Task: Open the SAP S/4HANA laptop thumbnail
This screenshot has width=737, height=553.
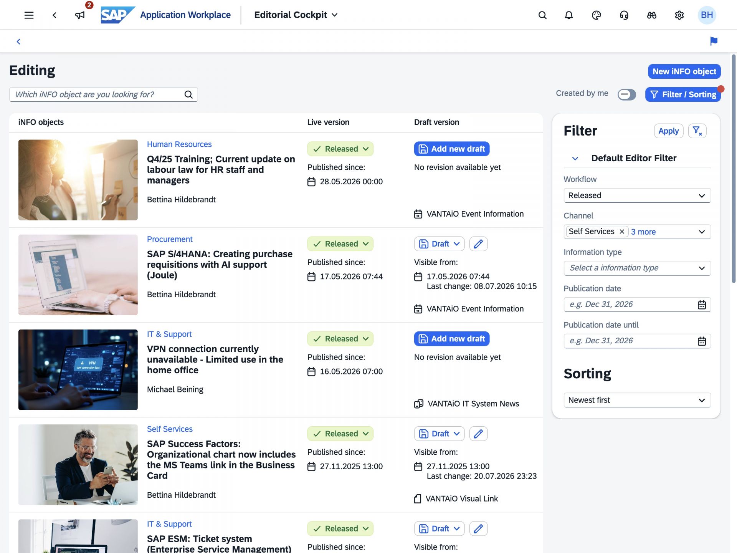Action: coord(78,275)
